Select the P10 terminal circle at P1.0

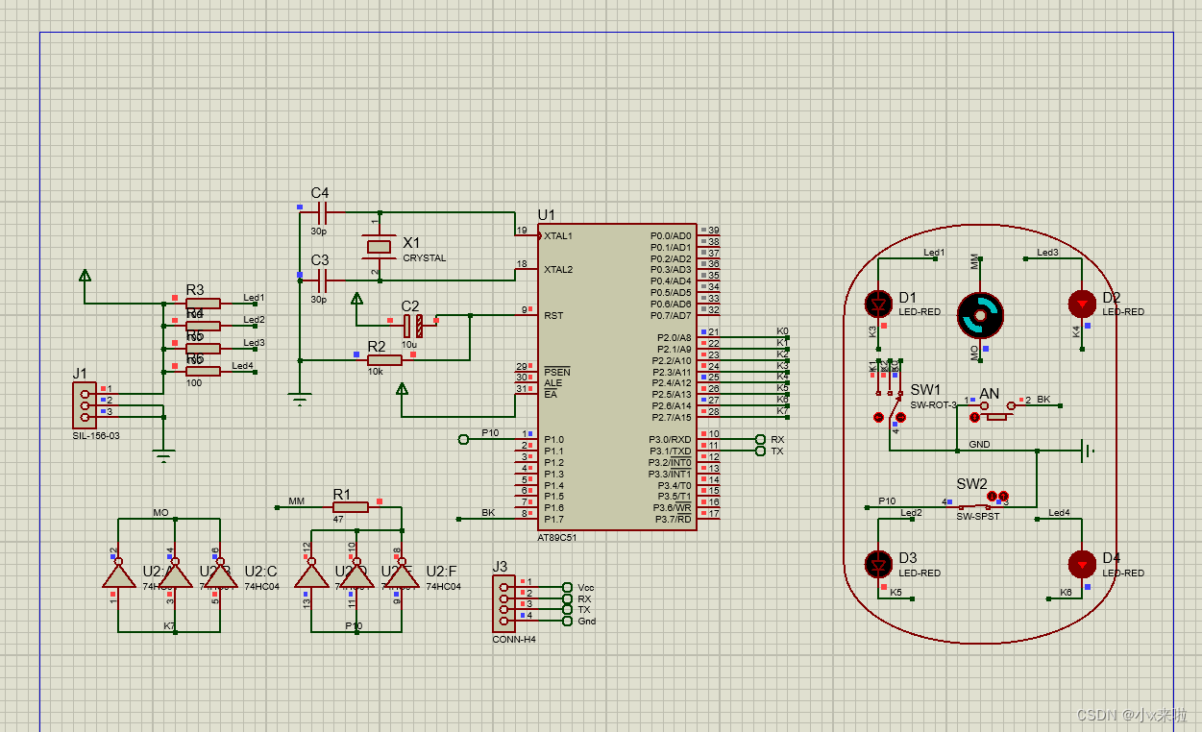click(463, 439)
